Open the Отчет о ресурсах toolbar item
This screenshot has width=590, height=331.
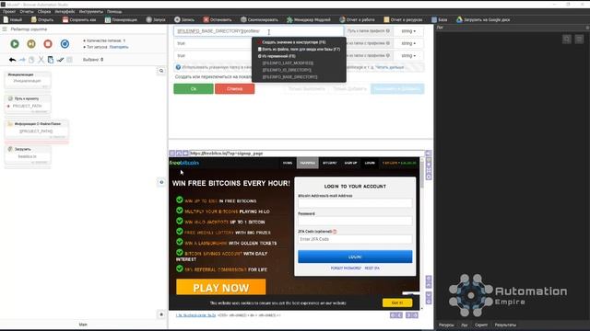coord(403,19)
